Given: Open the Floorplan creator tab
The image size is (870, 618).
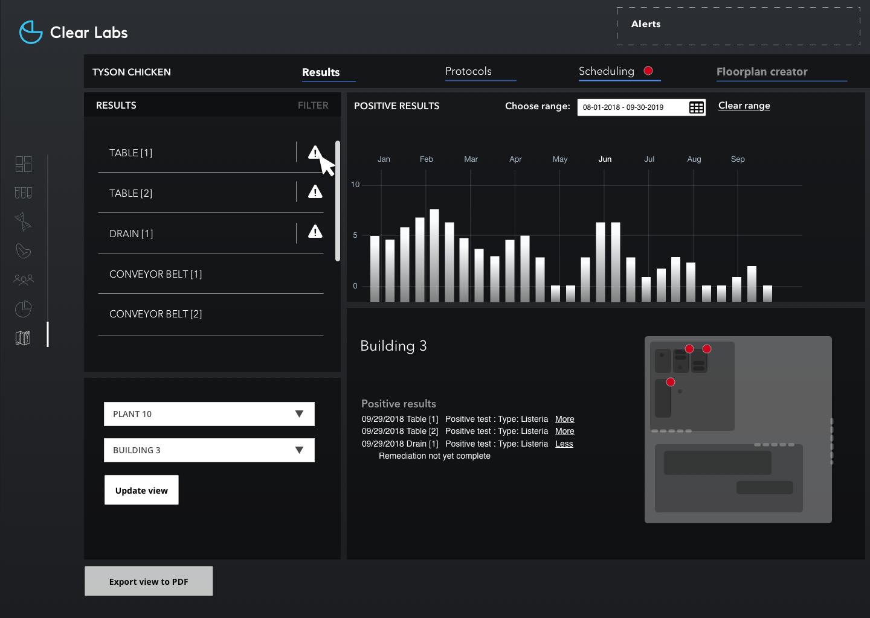Looking at the screenshot, I should 762,72.
